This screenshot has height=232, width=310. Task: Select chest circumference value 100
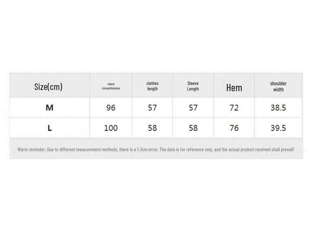[111, 128]
